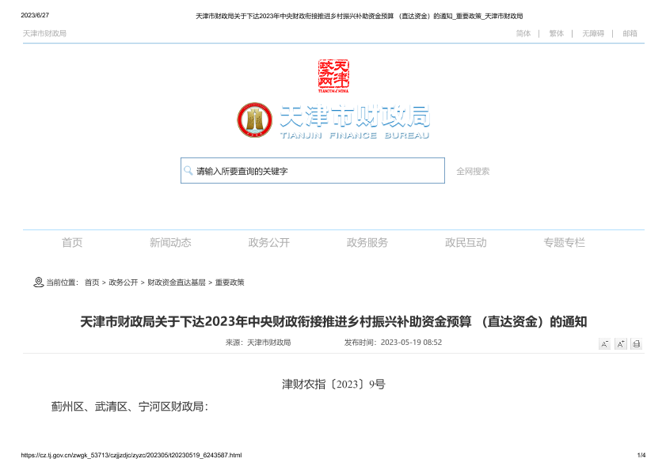Open the 专题专栏 navigation menu
666x470 pixels.
[x=564, y=242]
